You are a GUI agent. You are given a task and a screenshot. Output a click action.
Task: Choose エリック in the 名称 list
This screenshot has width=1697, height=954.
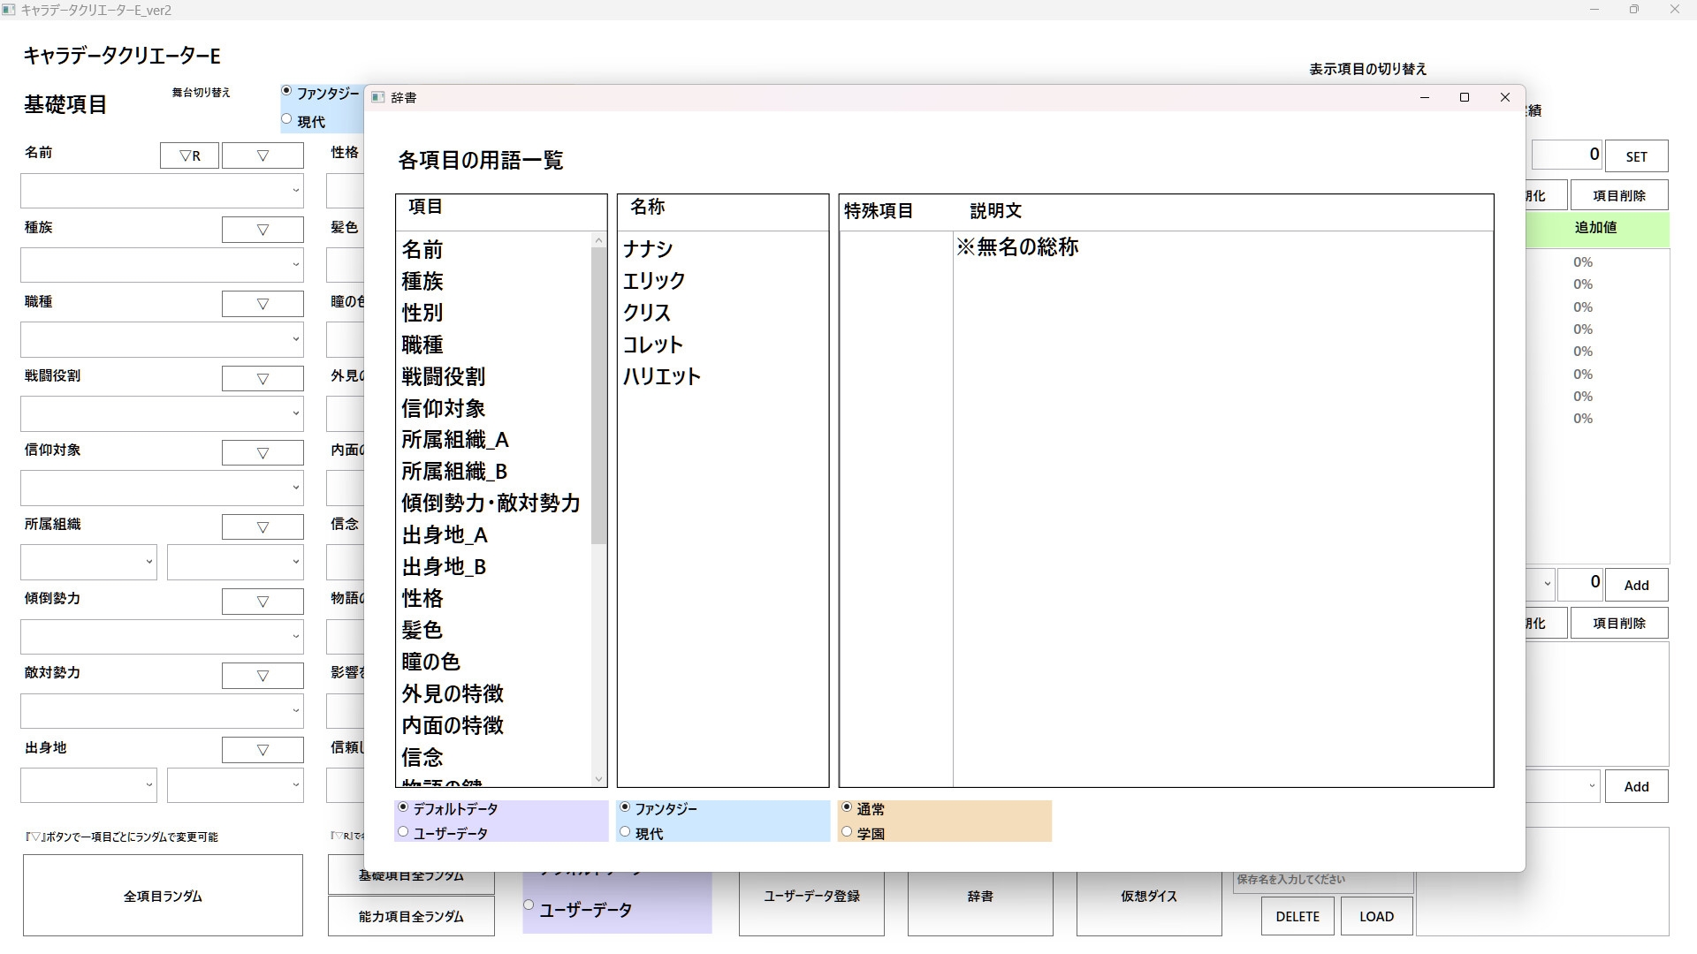click(654, 281)
